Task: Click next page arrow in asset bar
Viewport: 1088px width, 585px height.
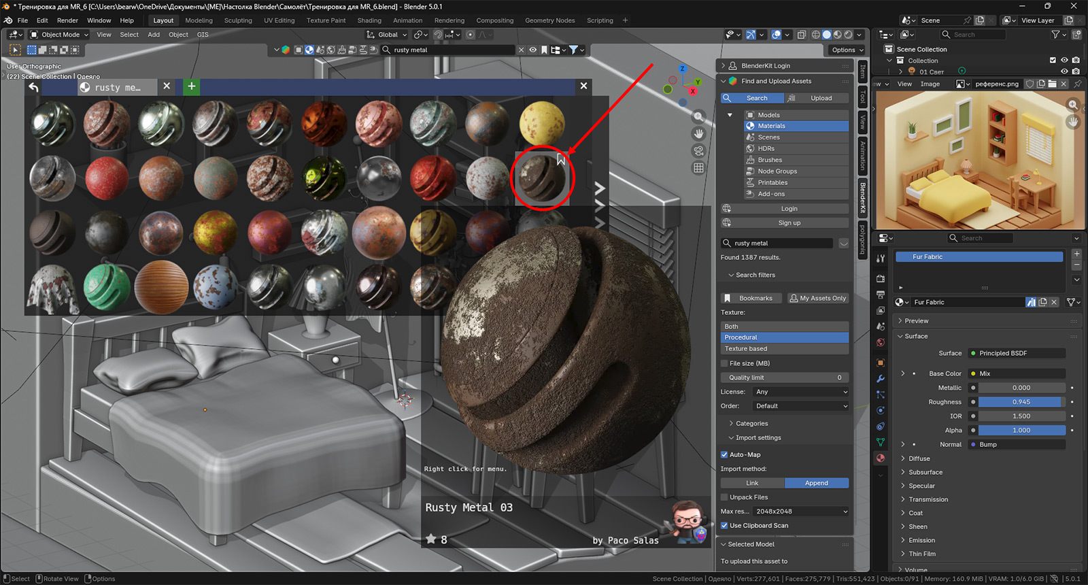Action: coord(599,188)
